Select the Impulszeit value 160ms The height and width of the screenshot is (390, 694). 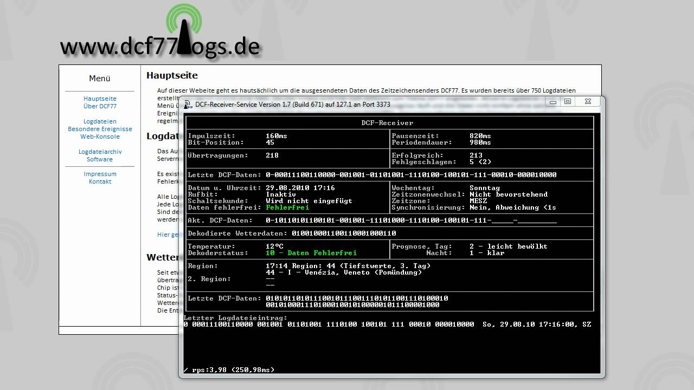[277, 136]
